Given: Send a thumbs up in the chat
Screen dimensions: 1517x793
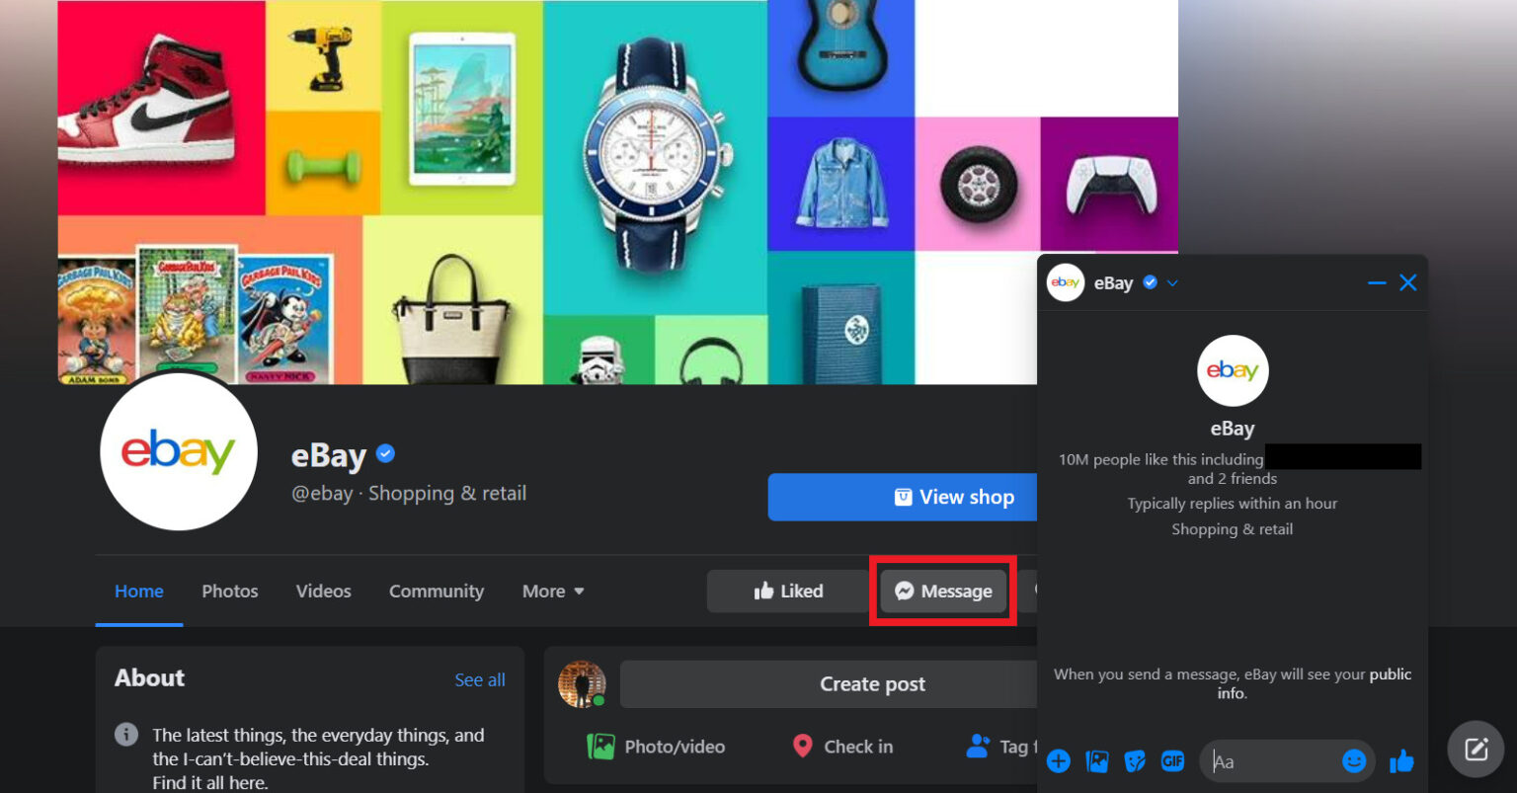Looking at the screenshot, I should click(1402, 760).
